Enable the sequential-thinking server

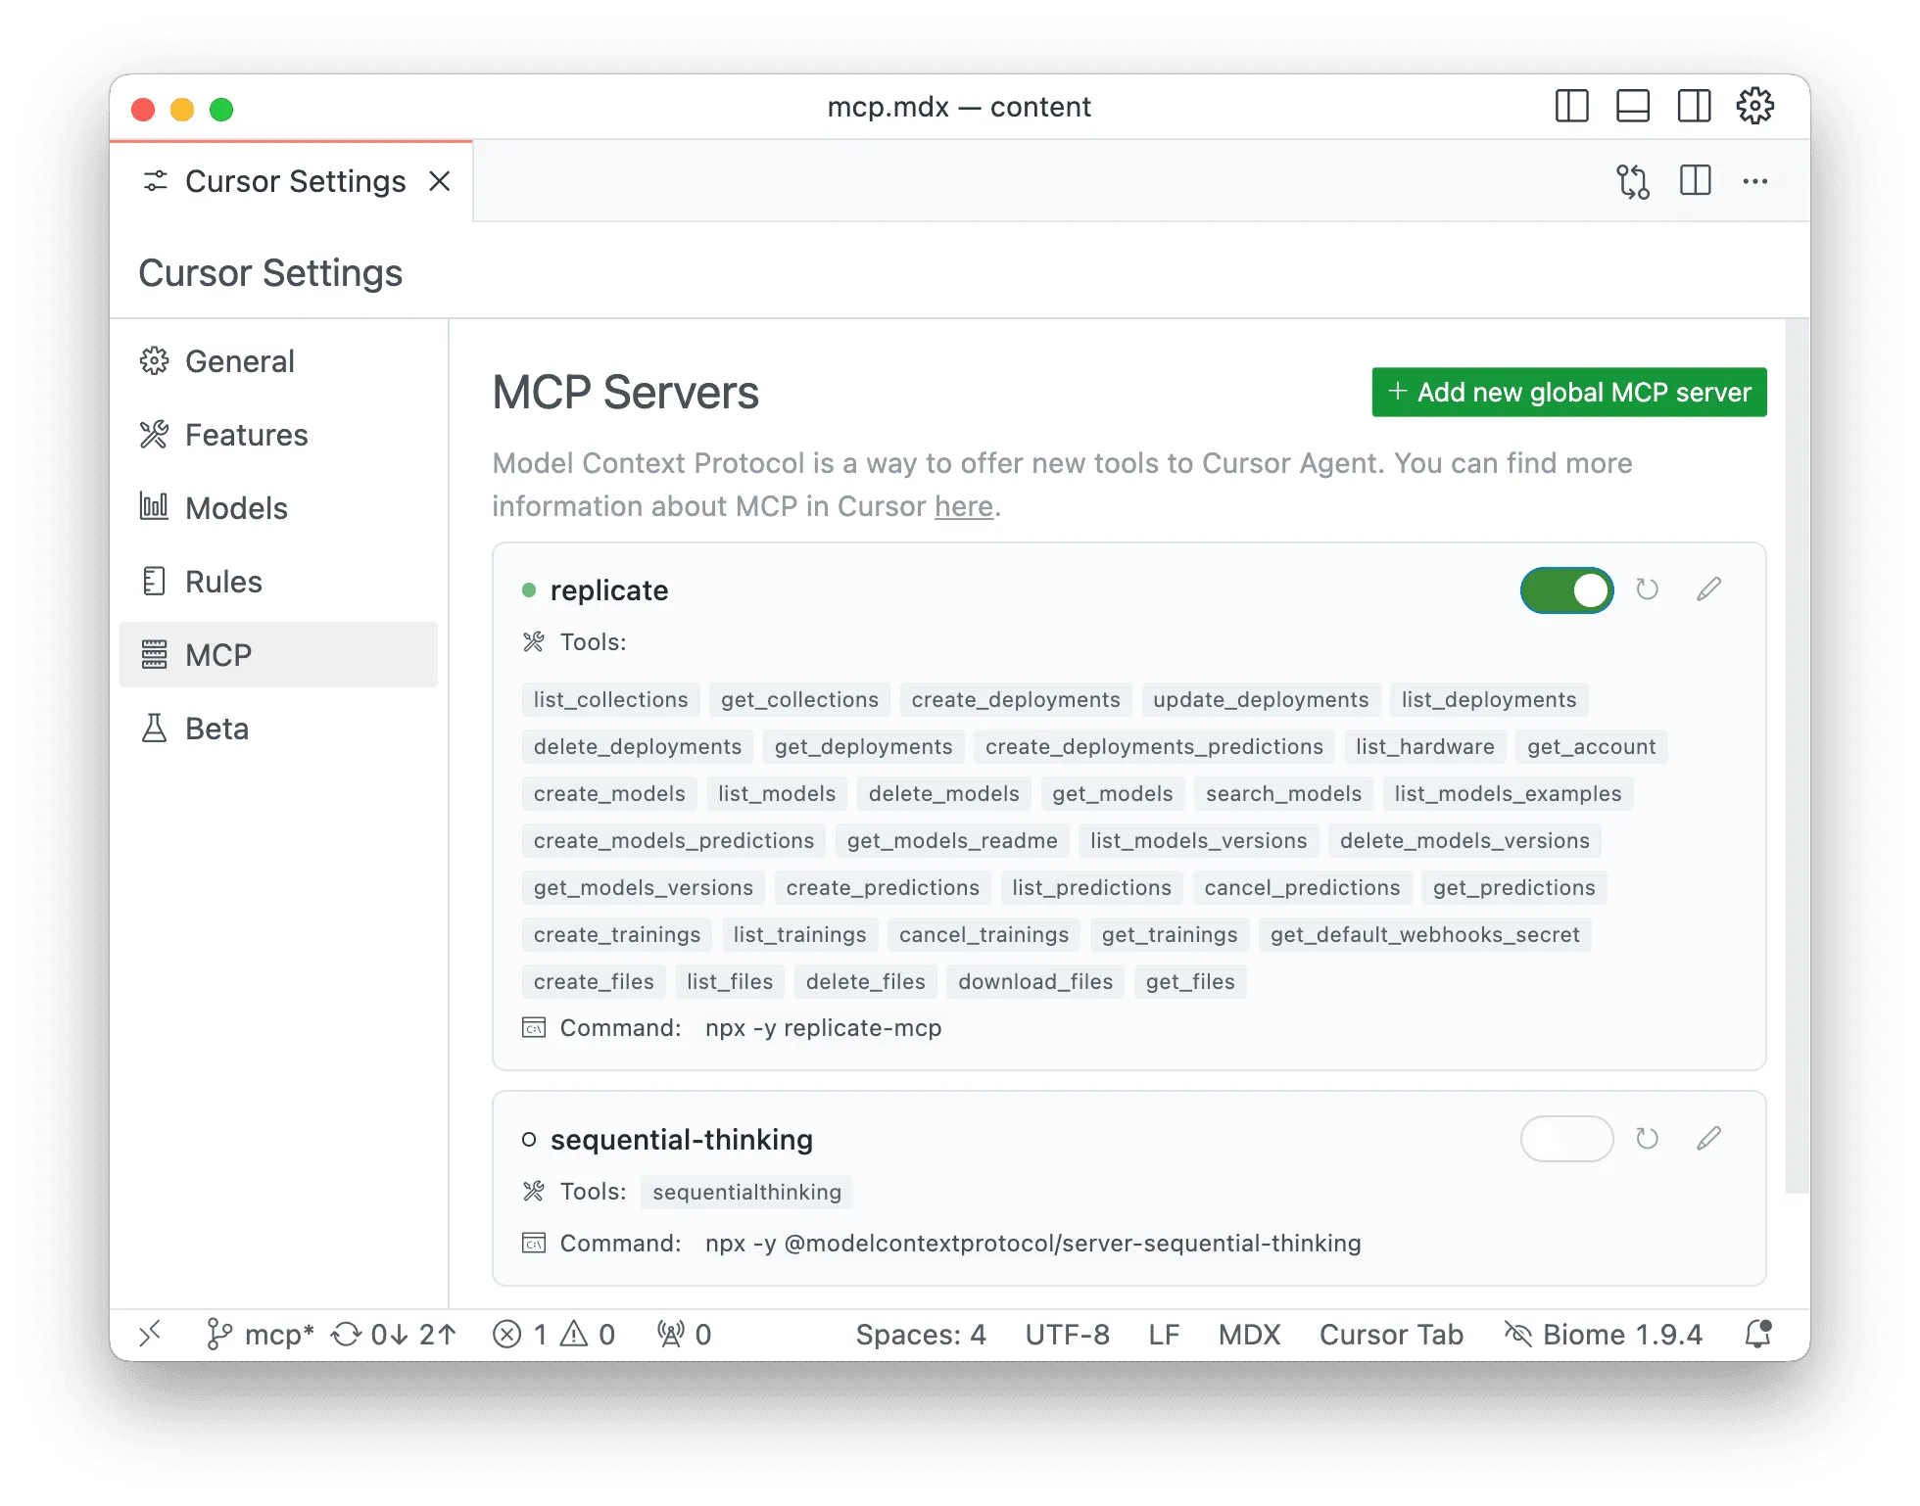(x=1565, y=1139)
